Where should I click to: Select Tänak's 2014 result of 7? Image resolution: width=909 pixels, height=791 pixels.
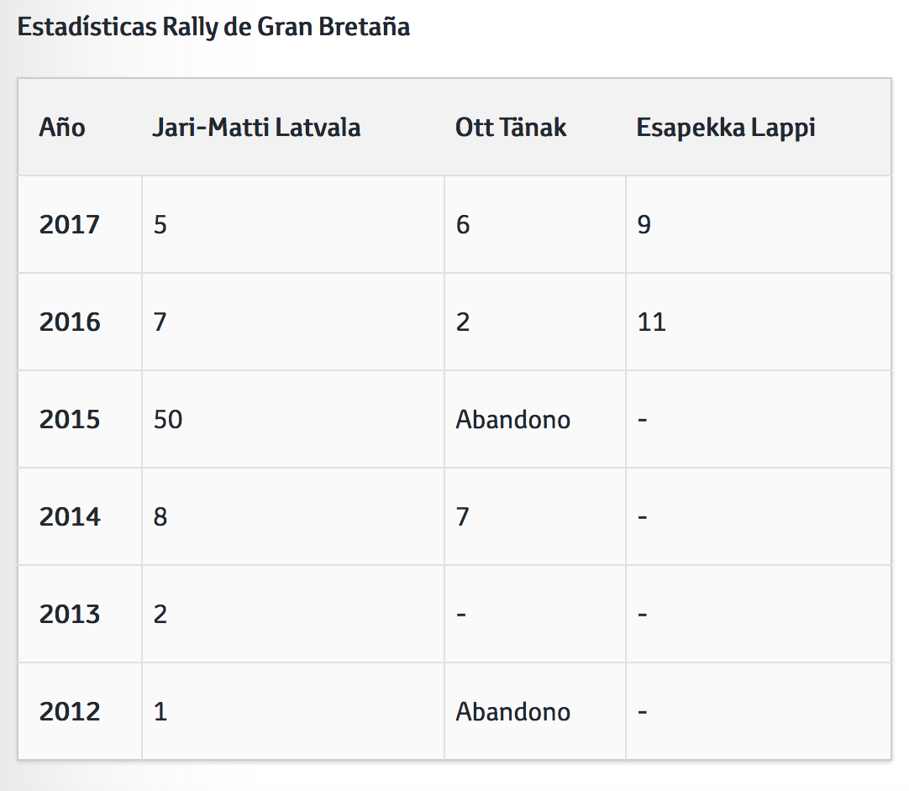(463, 517)
